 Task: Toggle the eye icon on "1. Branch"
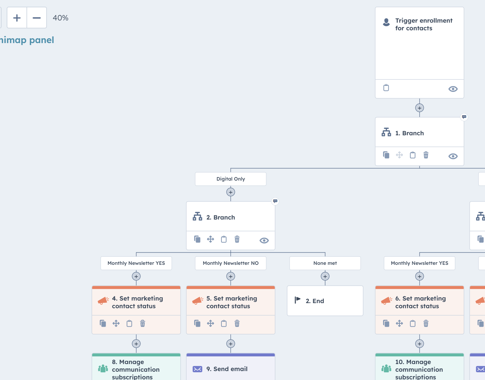(453, 156)
